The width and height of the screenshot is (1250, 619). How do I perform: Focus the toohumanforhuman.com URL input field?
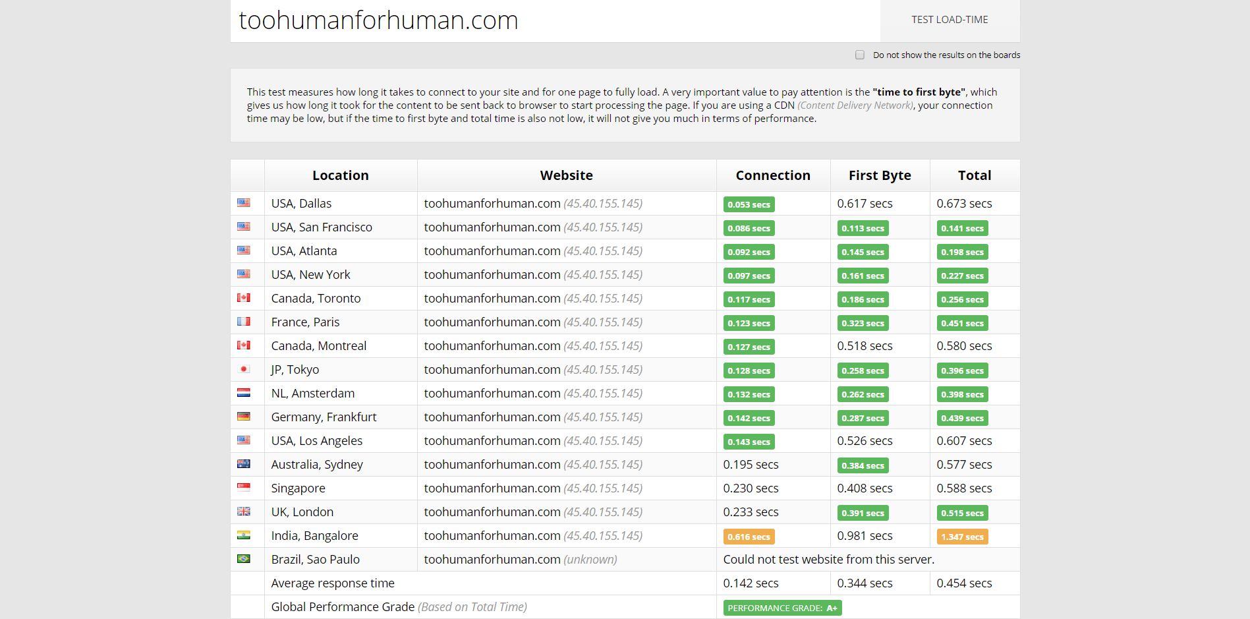[555, 20]
